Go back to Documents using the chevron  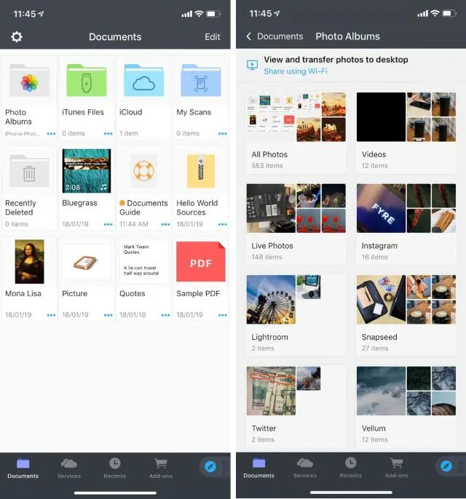point(249,36)
